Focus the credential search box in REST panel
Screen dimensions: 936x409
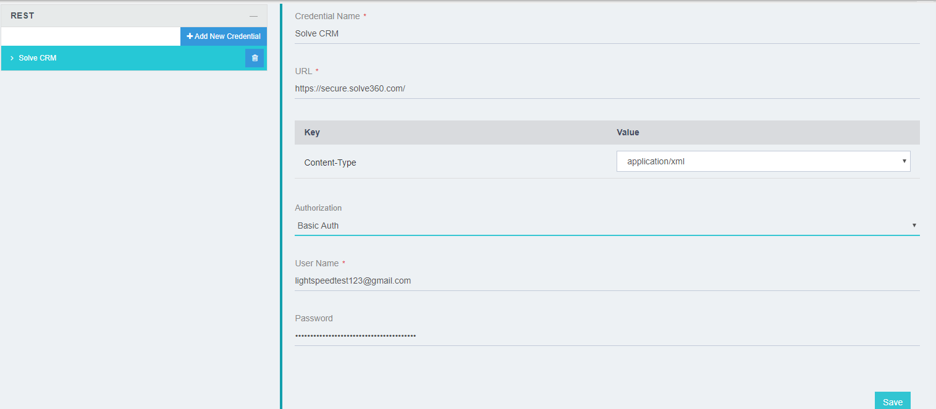click(x=91, y=36)
